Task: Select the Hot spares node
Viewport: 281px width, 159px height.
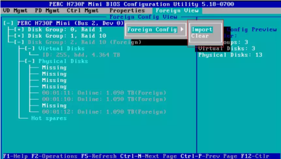Action: tap(49, 118)
